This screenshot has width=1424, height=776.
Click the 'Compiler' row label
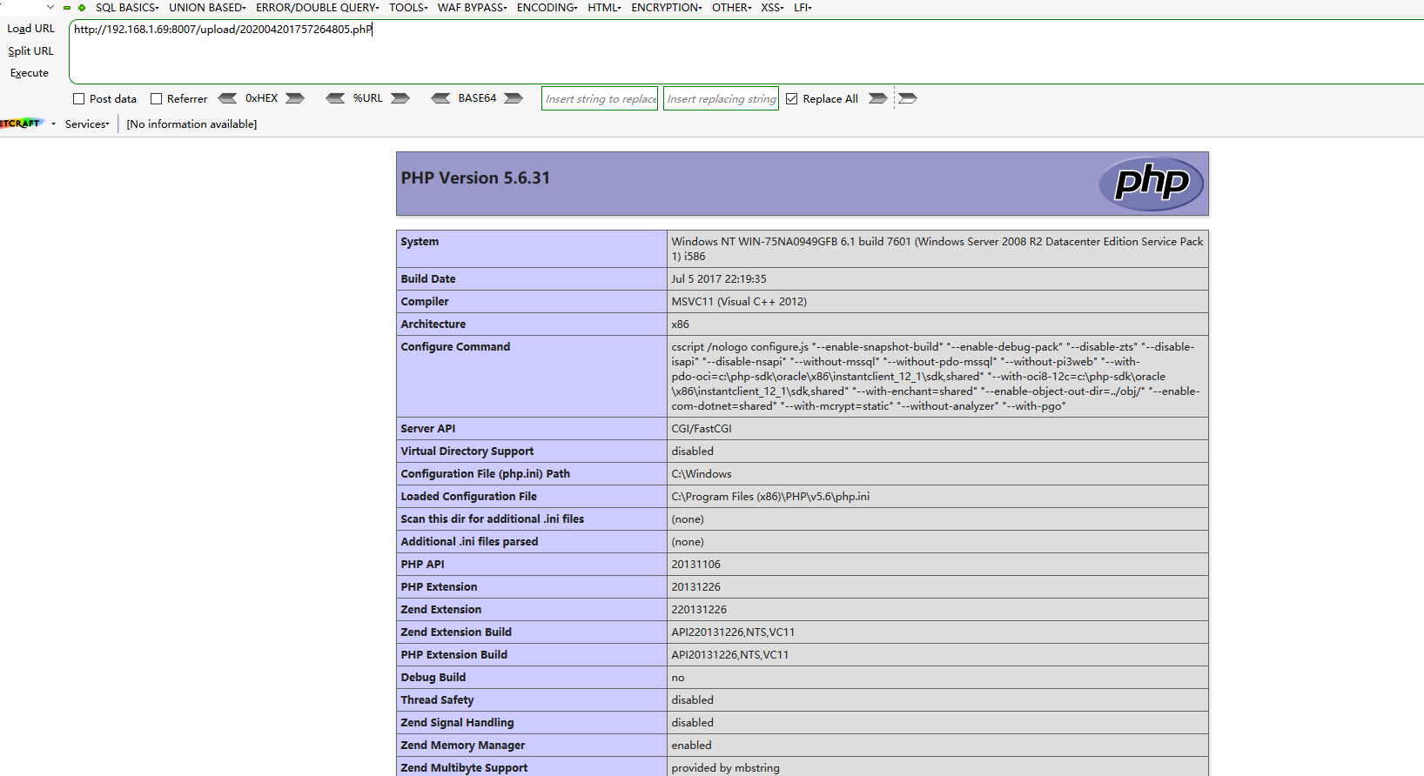coord(425,302)
